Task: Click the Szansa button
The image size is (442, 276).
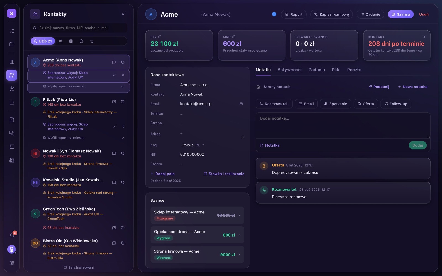Action: pos(401,14)
